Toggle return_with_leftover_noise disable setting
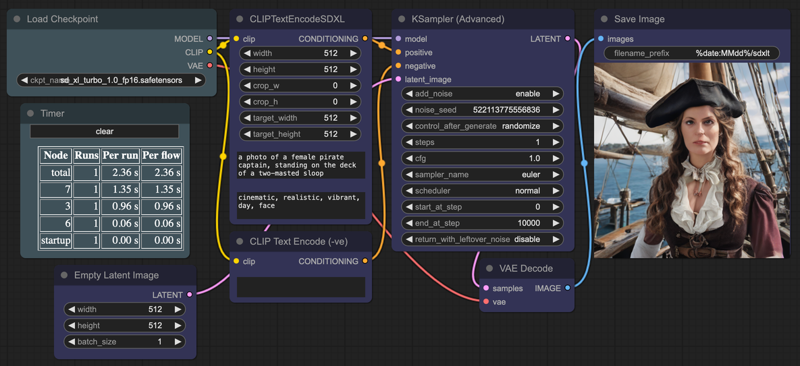This screenshot has height=366, width=800. click(483, 239)
